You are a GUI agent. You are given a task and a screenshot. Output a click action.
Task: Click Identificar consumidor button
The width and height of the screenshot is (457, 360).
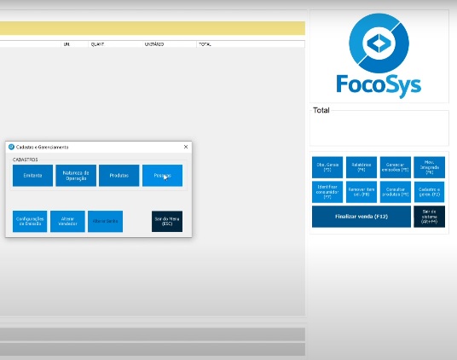click(x=327, y=192)
